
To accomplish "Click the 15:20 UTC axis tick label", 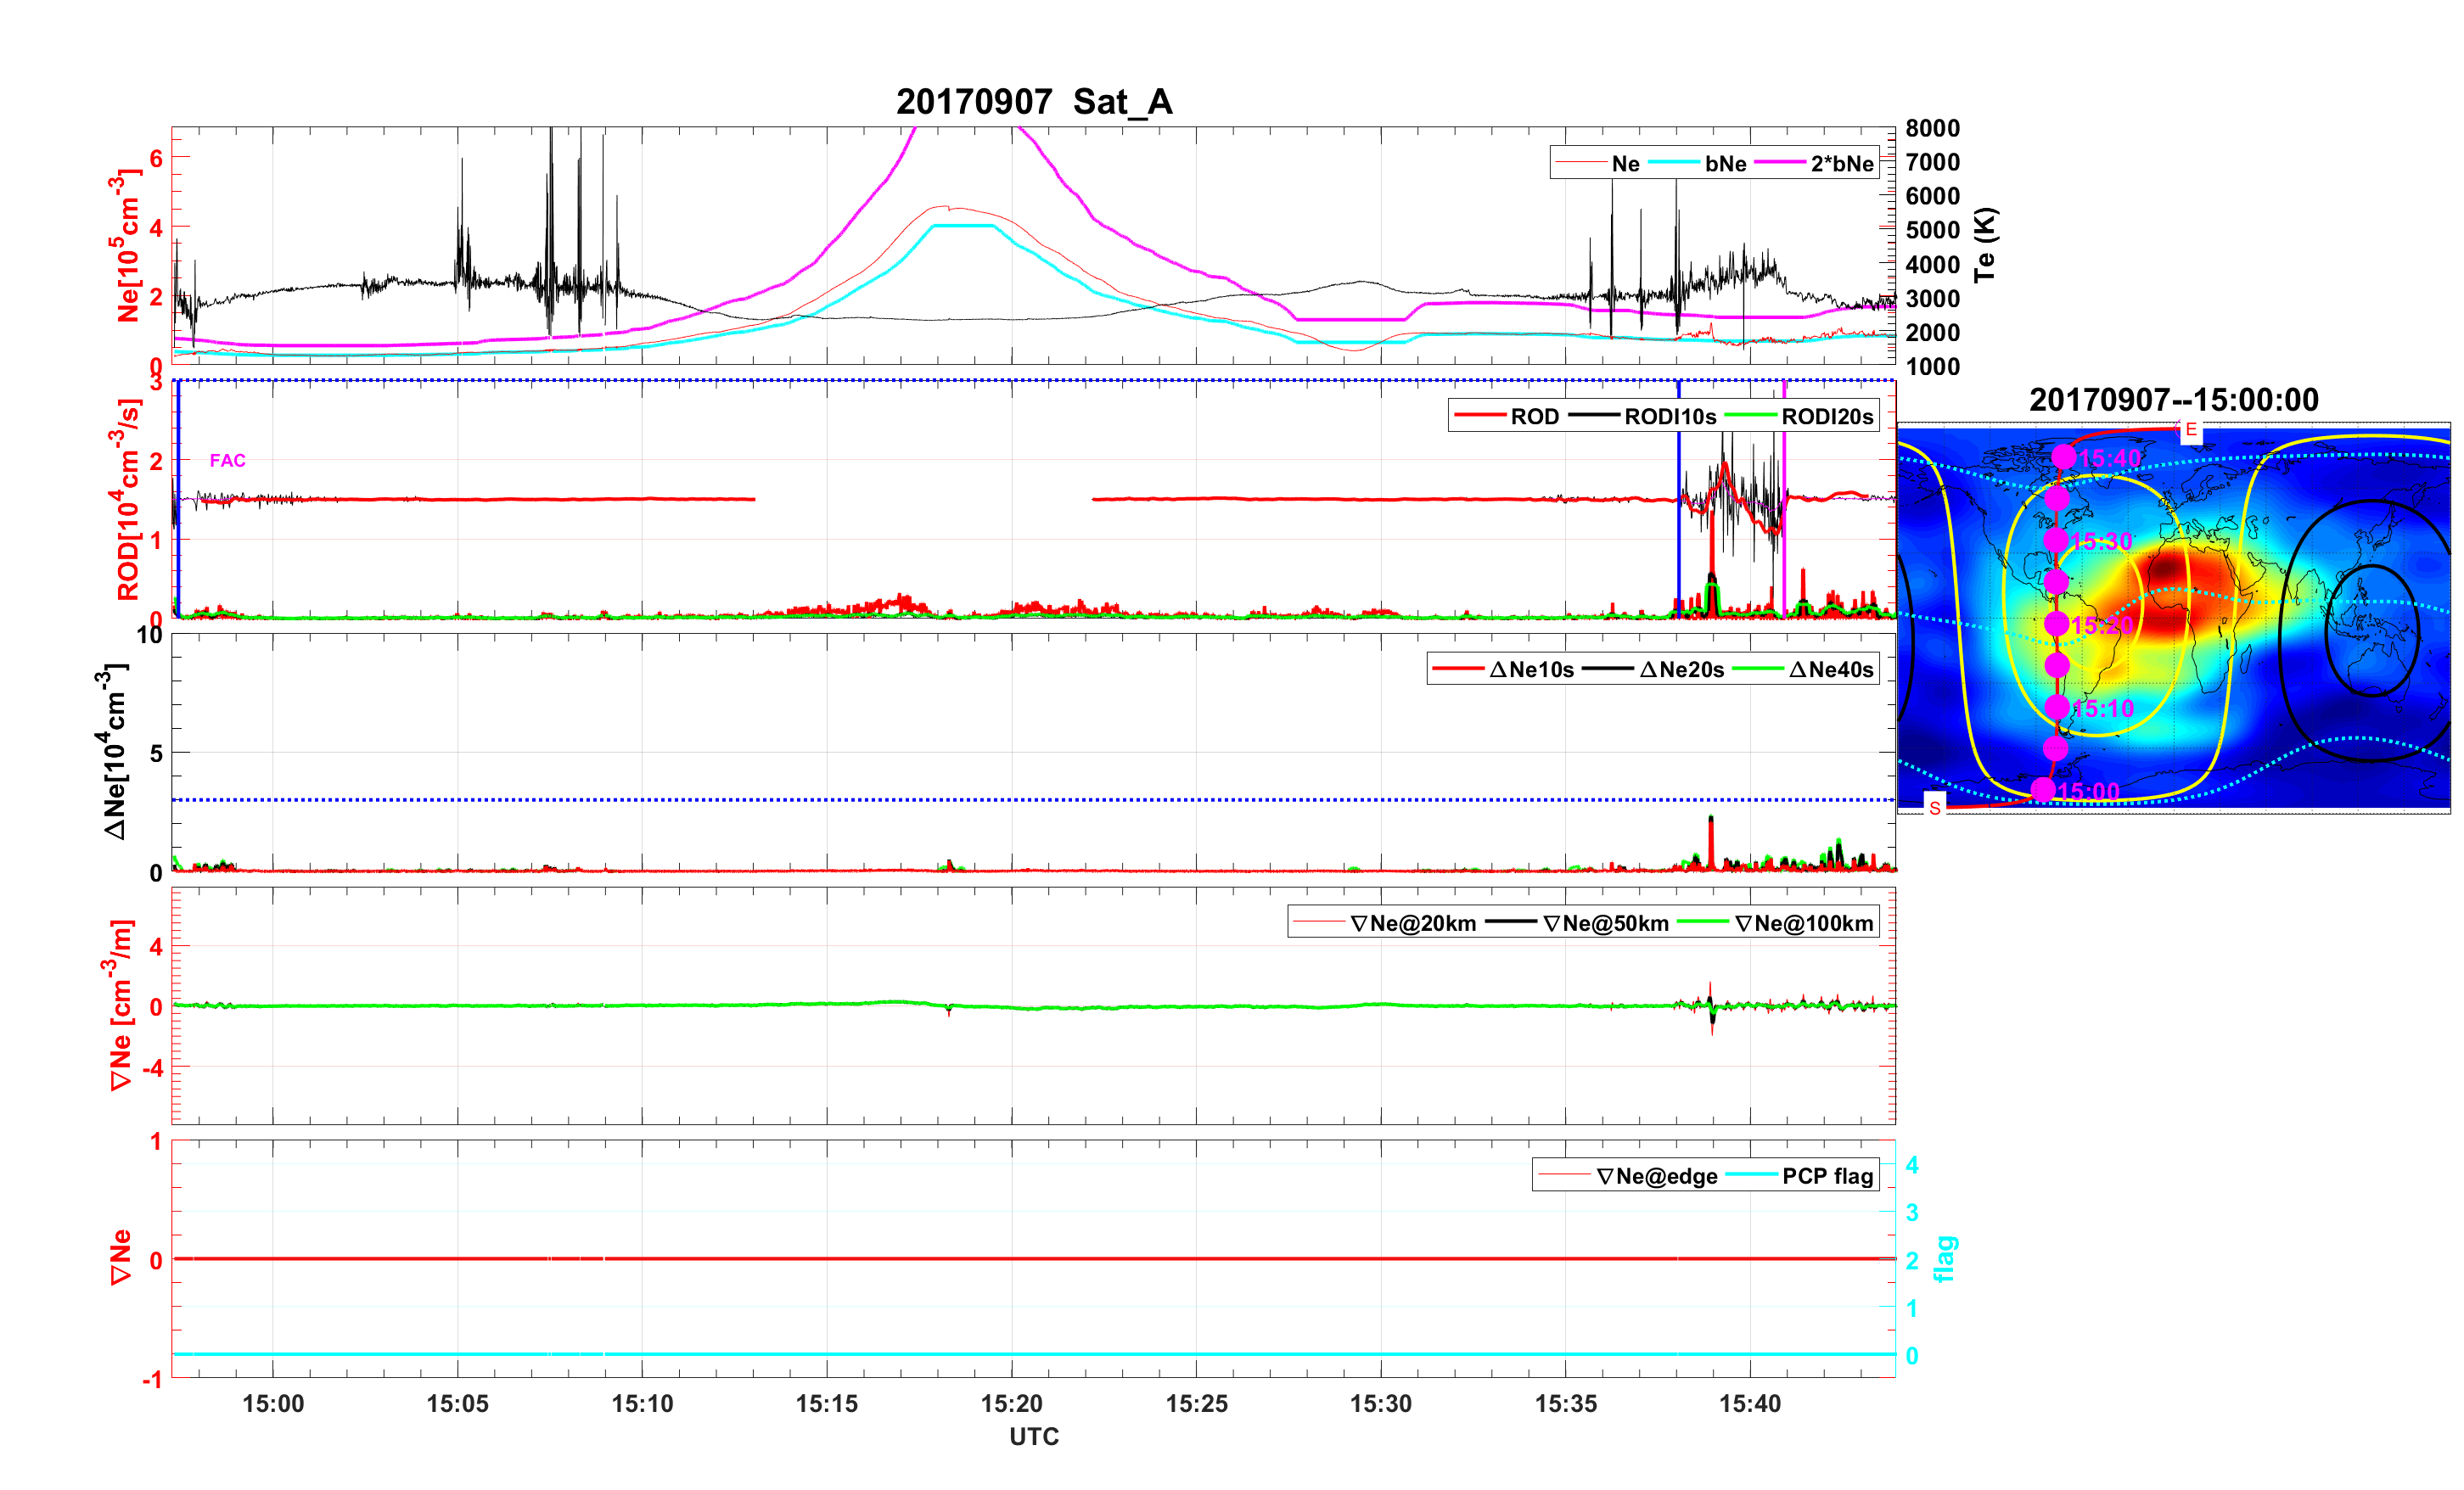I will pyautogui.click(x=1011, y=1404).
